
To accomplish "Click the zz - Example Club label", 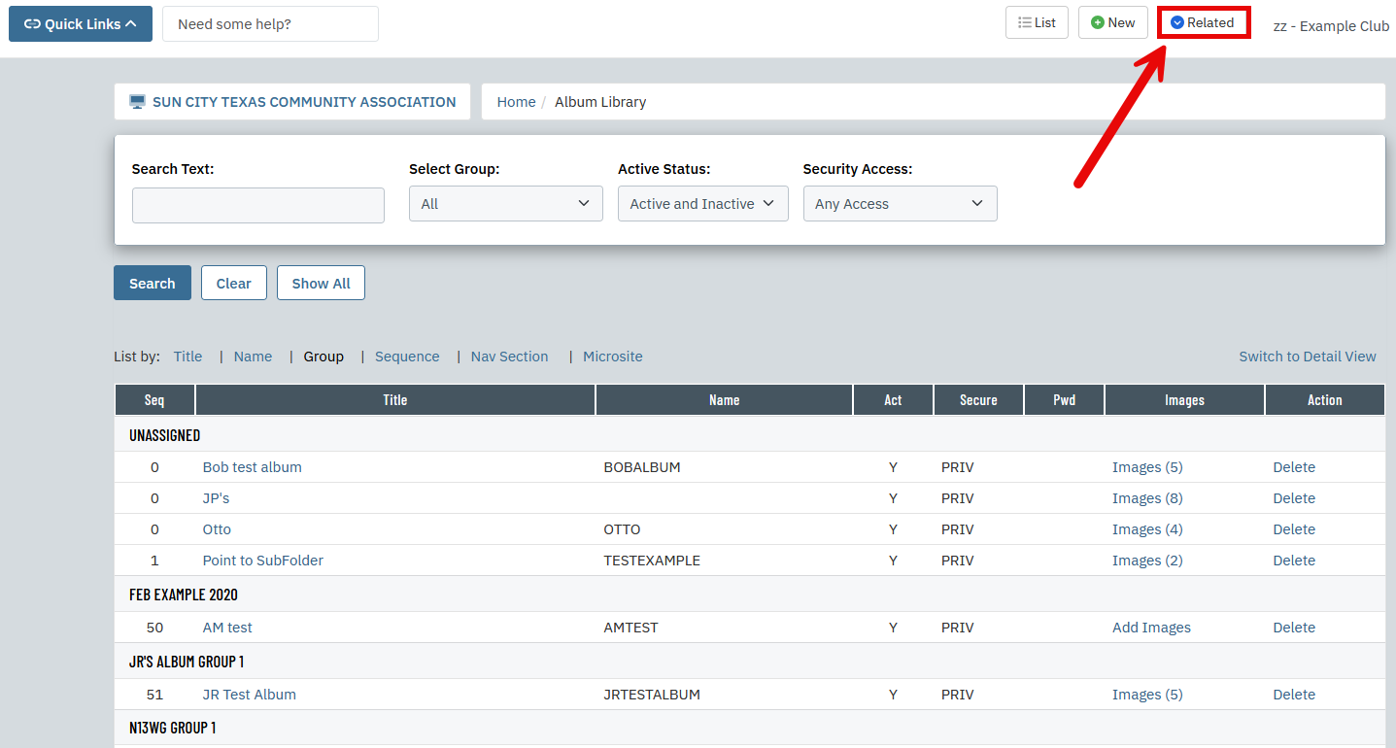I will click(x=1331, y=26).
